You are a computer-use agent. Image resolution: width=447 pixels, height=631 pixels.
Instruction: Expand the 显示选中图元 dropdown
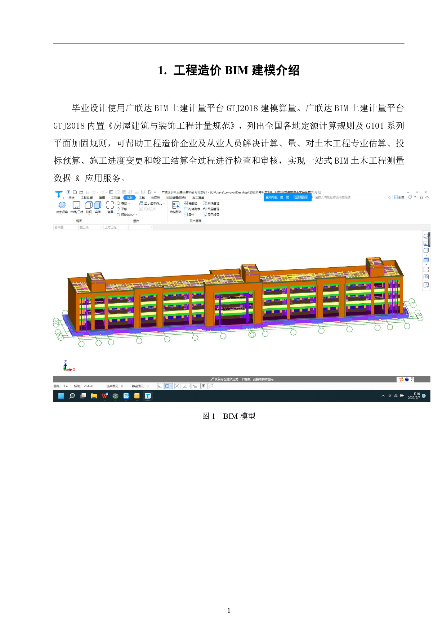tap(164, 204)
